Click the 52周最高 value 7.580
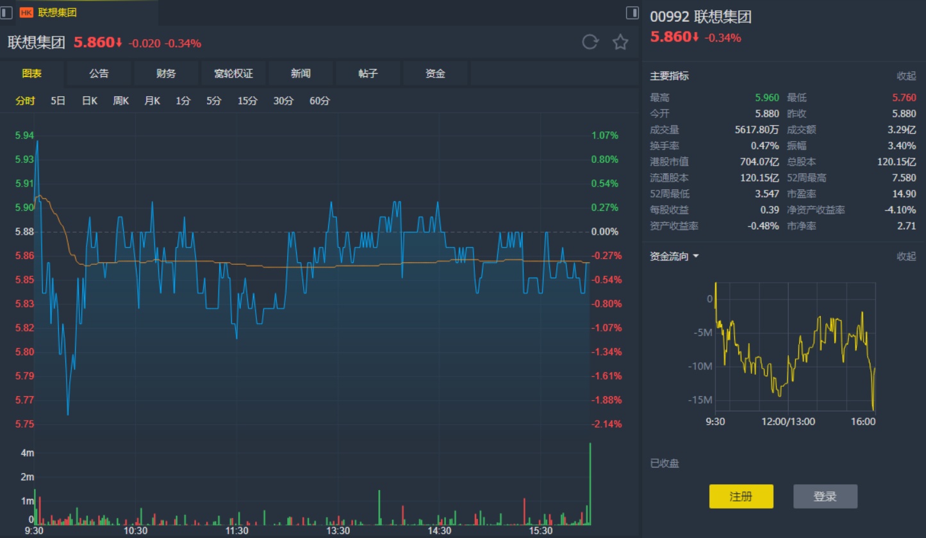 point(904,178)
